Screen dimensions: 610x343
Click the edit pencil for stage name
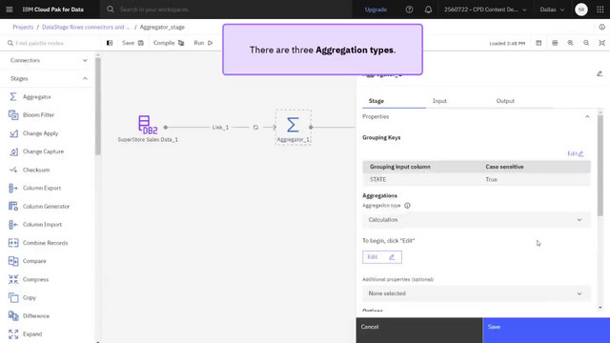pos(600,73)
